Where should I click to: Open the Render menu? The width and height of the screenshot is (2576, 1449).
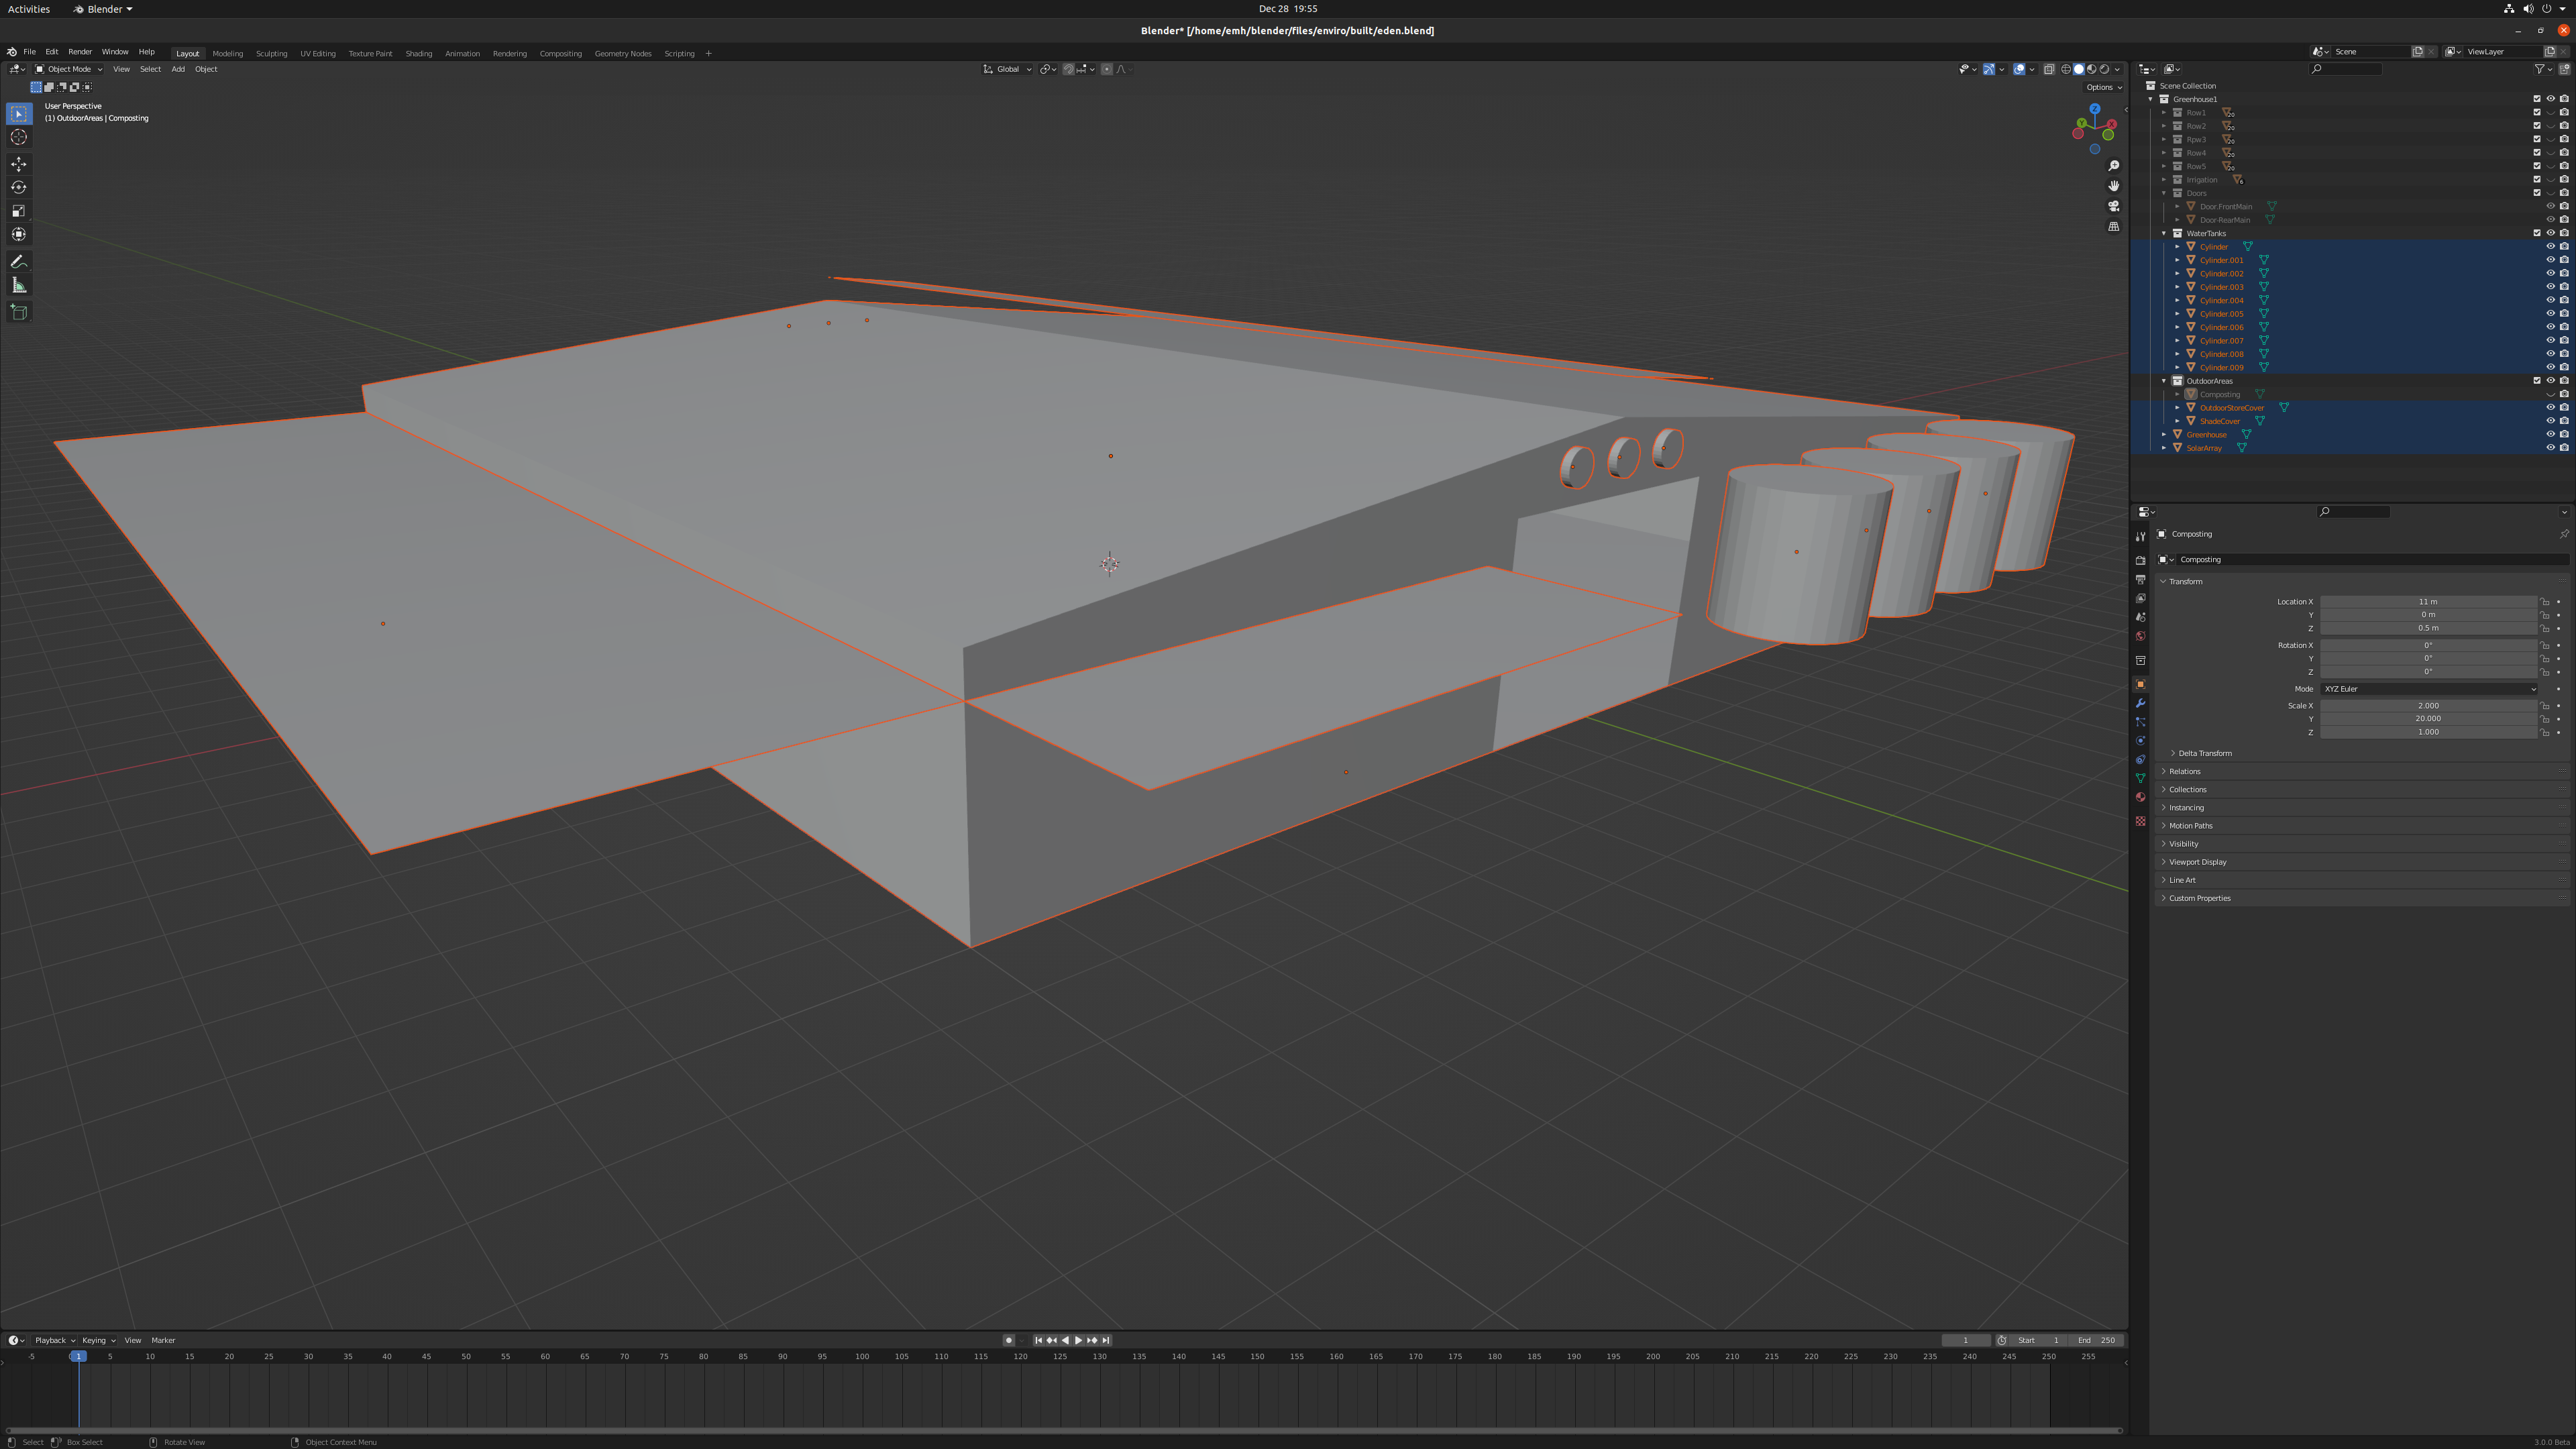tap(80, 52)
